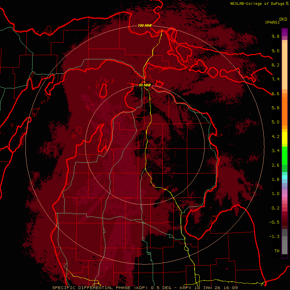This screenshot has width=290, height=290.
Task: Click the 8.2 legend scale value
Action: (x=275, y=65)
